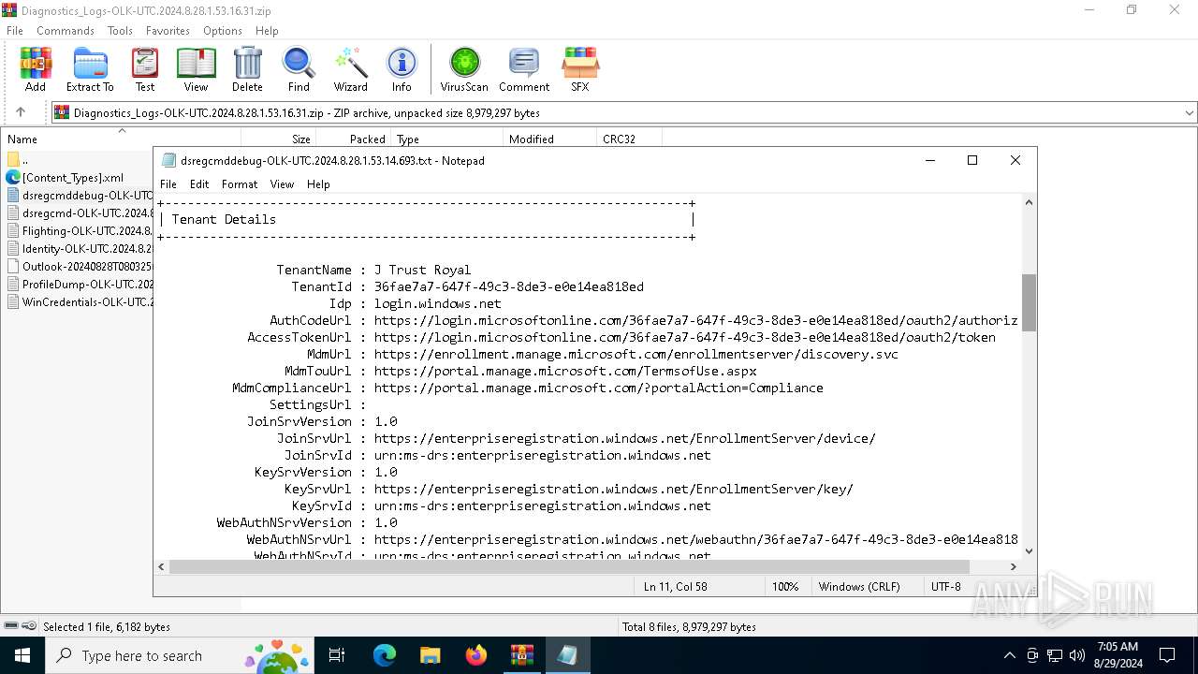Click the Add toolbar icon in WinRAR

pos(36,70)
